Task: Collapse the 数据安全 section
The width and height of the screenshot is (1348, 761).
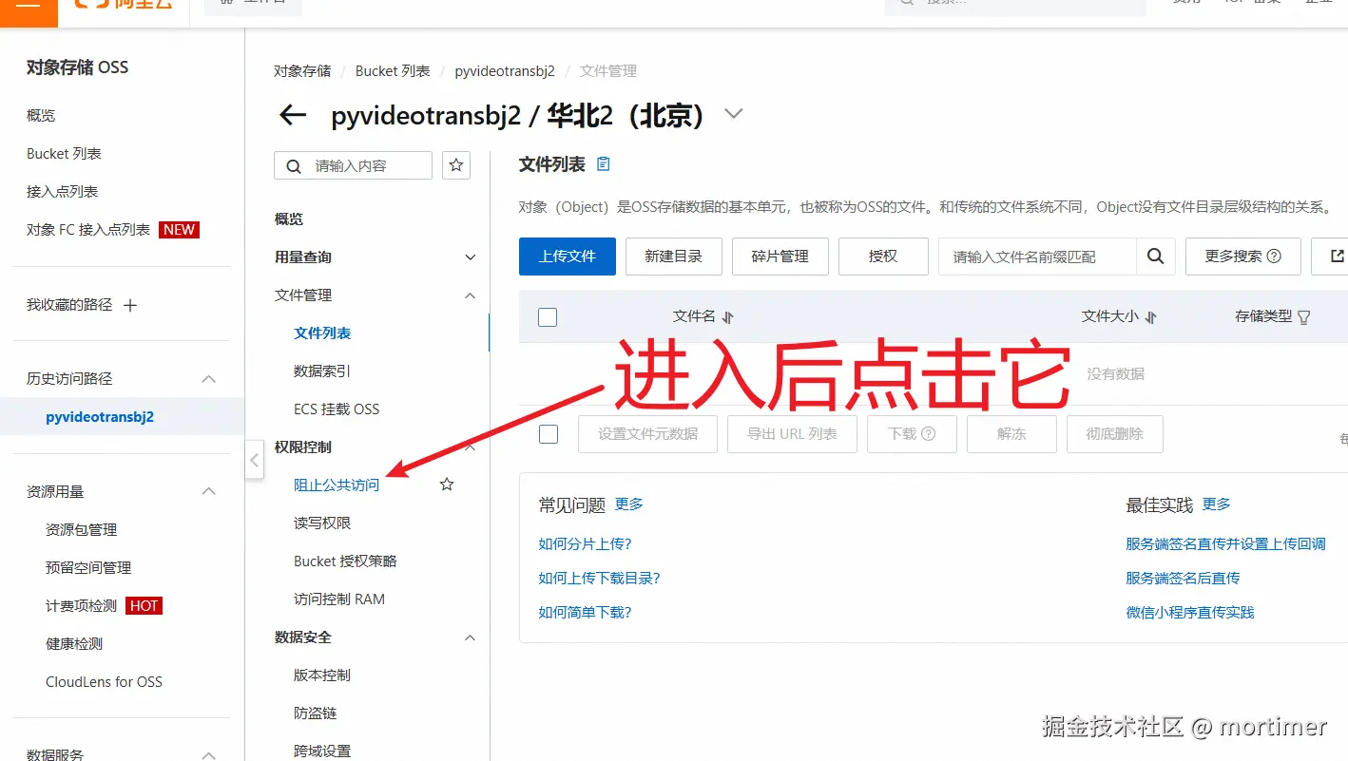Action: 470,637
